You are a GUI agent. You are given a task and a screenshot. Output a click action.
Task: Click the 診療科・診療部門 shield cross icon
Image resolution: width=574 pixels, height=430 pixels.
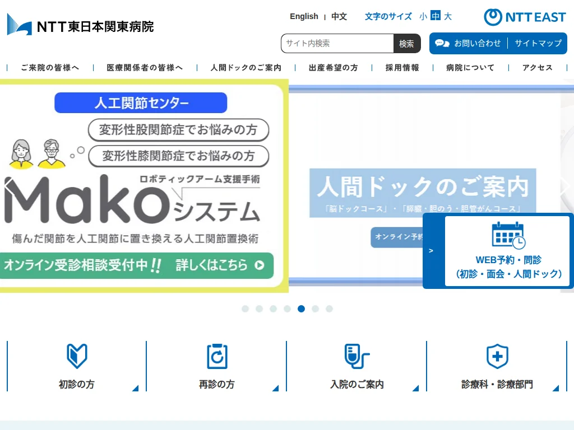(x=497, y=356)
